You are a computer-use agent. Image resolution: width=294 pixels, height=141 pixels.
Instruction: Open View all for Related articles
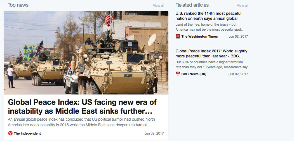243,5
